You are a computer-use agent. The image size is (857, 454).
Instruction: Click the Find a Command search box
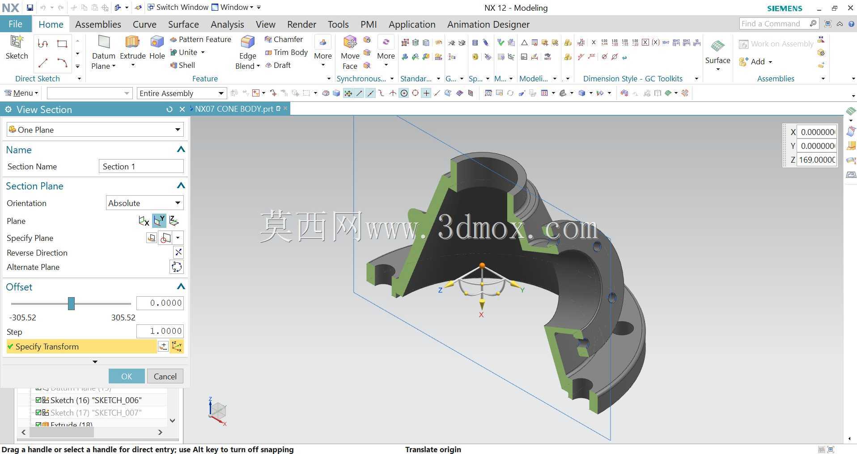[x=779, y=24]
